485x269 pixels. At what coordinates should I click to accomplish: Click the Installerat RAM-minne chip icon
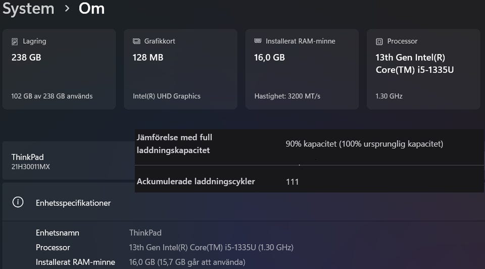point(258,41)
